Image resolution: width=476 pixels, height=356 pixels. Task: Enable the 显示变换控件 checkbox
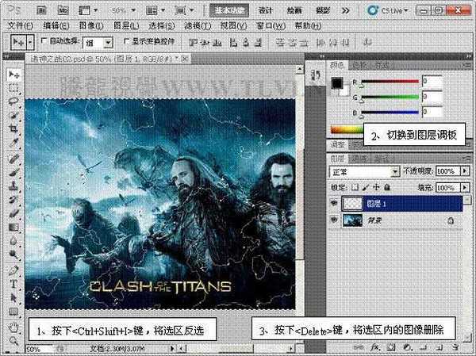[x=127, y=39]
